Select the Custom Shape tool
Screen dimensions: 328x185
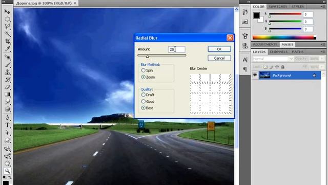tap(7, 140)
